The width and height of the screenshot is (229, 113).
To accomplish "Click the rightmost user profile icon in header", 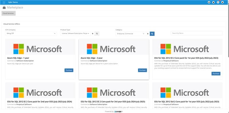I will coord(222,2).
